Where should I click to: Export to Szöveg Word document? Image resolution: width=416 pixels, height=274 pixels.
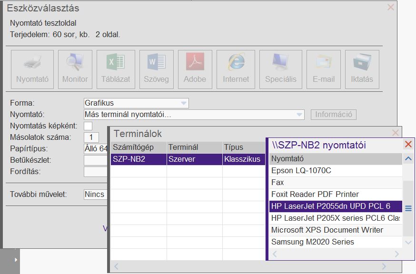point(156,69)
